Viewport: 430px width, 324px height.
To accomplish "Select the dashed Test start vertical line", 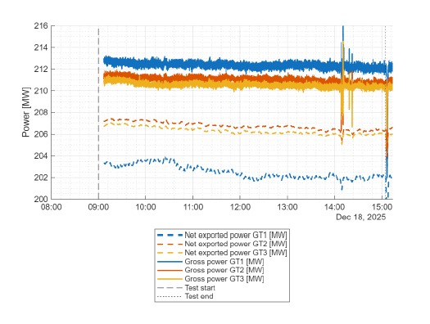I will pyautogui.click(x=98, y=112).
